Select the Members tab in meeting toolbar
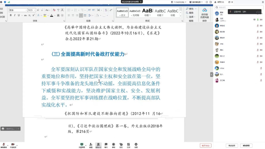 click(98, 145)
